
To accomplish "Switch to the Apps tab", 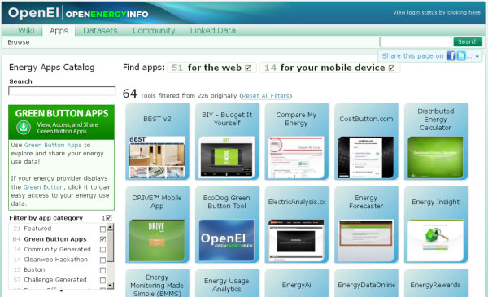I will point(59,31).
